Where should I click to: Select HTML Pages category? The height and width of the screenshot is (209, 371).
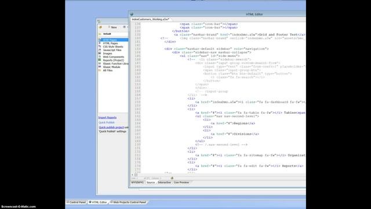point(110,44)
